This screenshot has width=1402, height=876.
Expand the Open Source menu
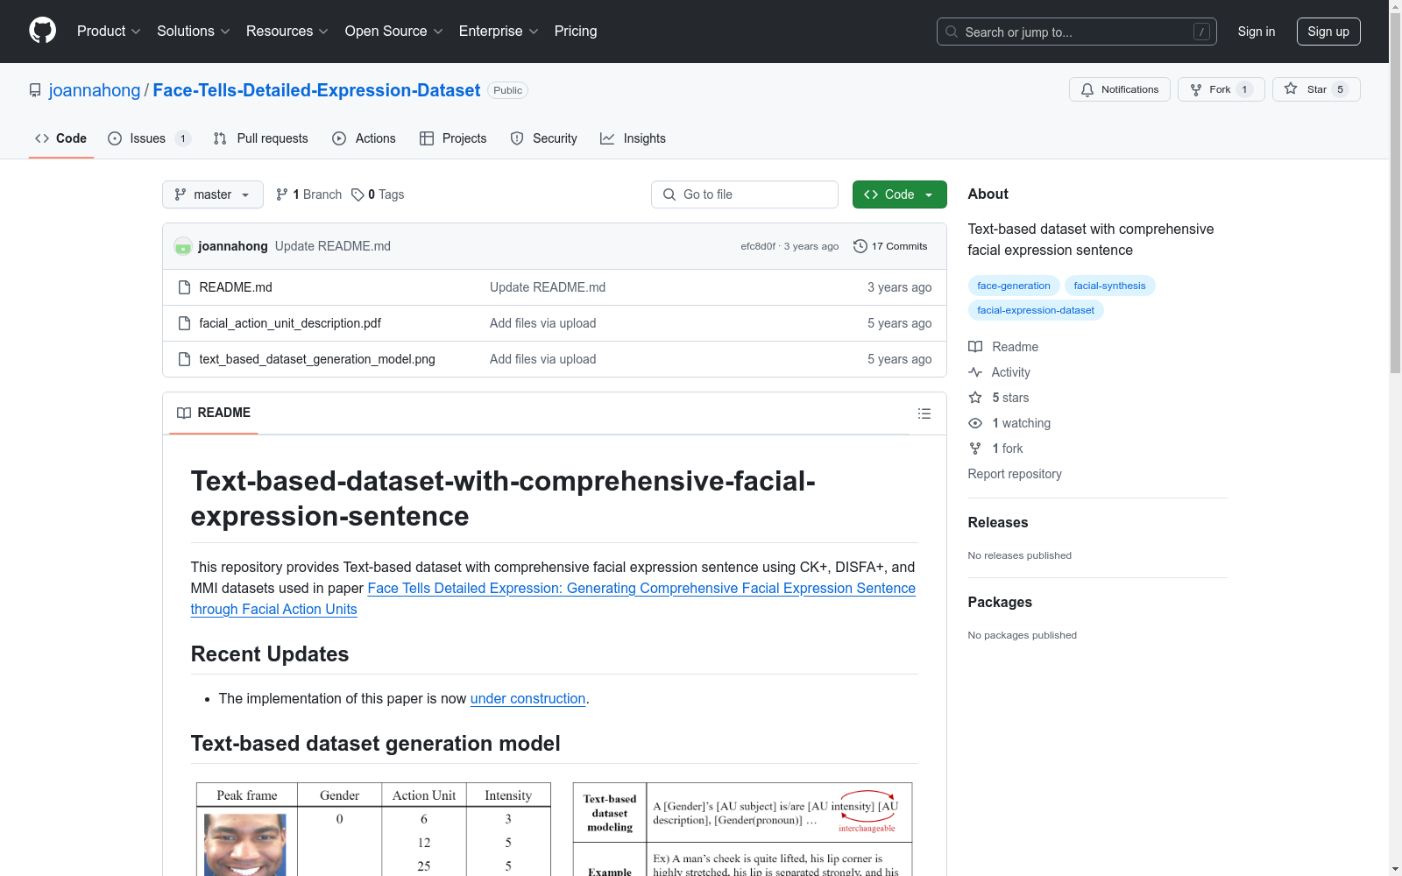coord(394,32)
